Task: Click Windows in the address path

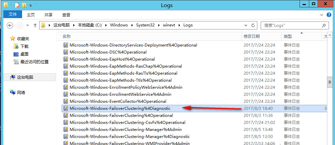Action: tap(119, 25)
